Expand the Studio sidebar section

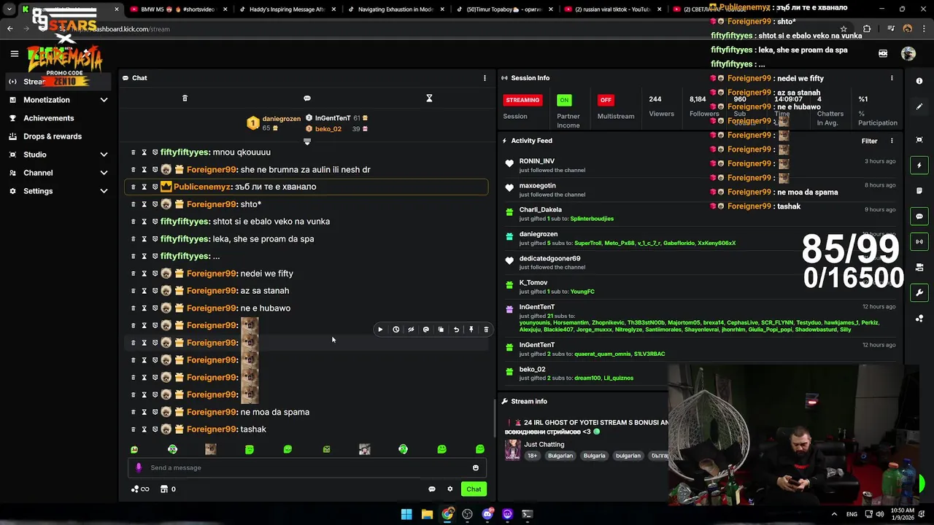pyautogui.click(x=58, y=155)
